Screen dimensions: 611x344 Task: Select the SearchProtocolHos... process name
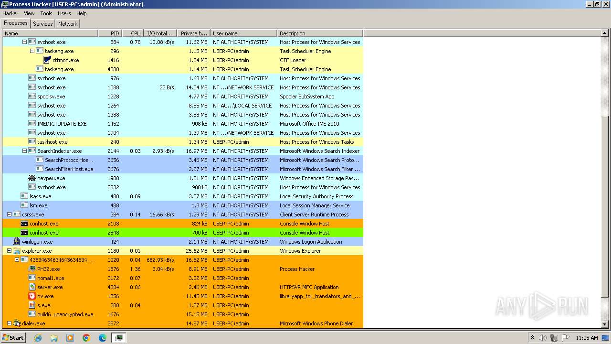pos(69,160)
